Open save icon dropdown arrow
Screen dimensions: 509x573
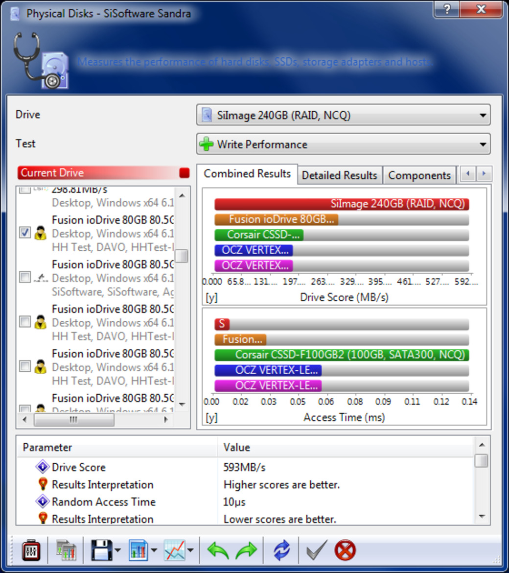[117, 550]
